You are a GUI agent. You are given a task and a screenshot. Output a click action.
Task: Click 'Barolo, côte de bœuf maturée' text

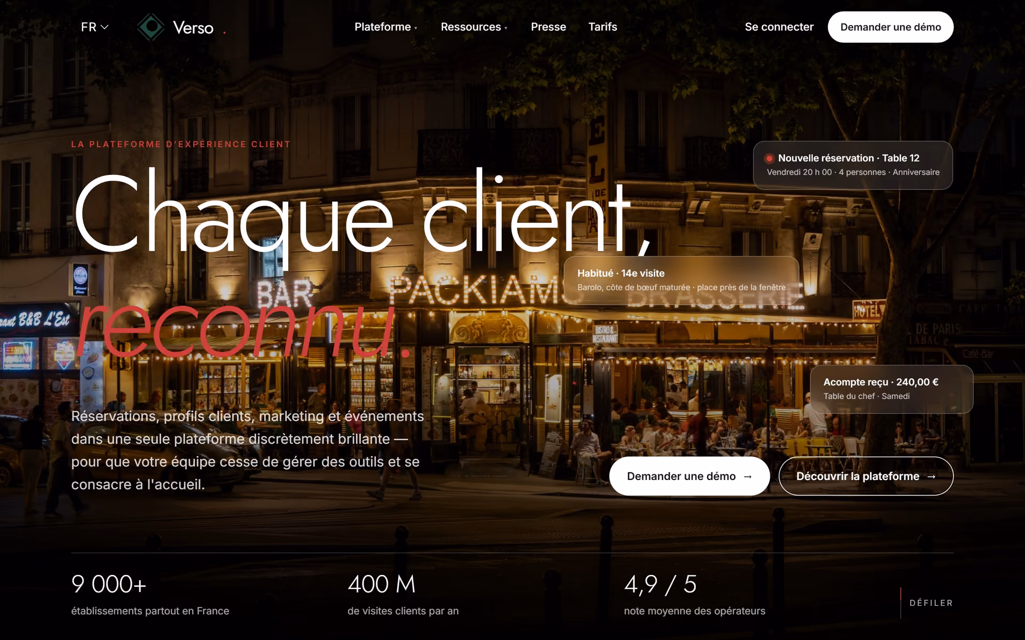point(634,287)
